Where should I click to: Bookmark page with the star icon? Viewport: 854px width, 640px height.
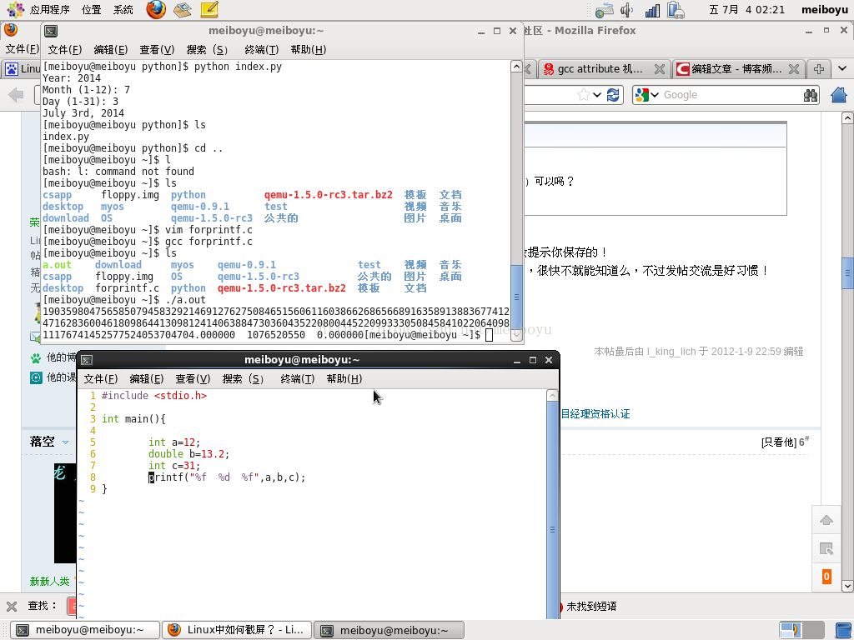[x=583, y=95]
